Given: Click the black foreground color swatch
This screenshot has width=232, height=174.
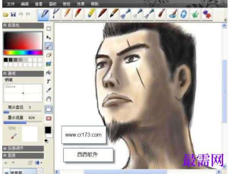Looking at the screenshot, I should point(48,130).
